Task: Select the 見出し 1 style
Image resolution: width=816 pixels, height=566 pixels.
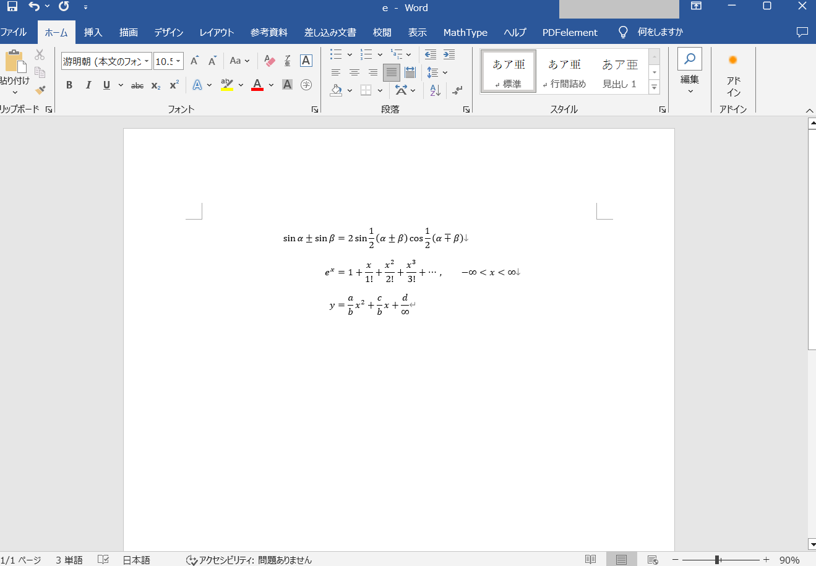Action: tap(620, 72)
